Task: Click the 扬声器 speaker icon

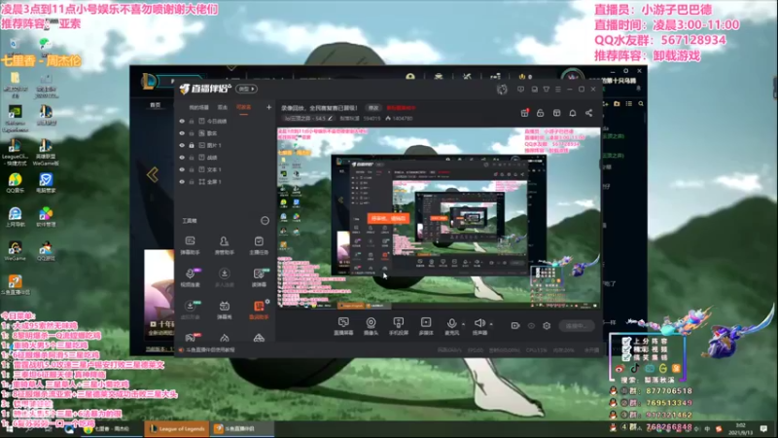Action: tap(479, 324)
